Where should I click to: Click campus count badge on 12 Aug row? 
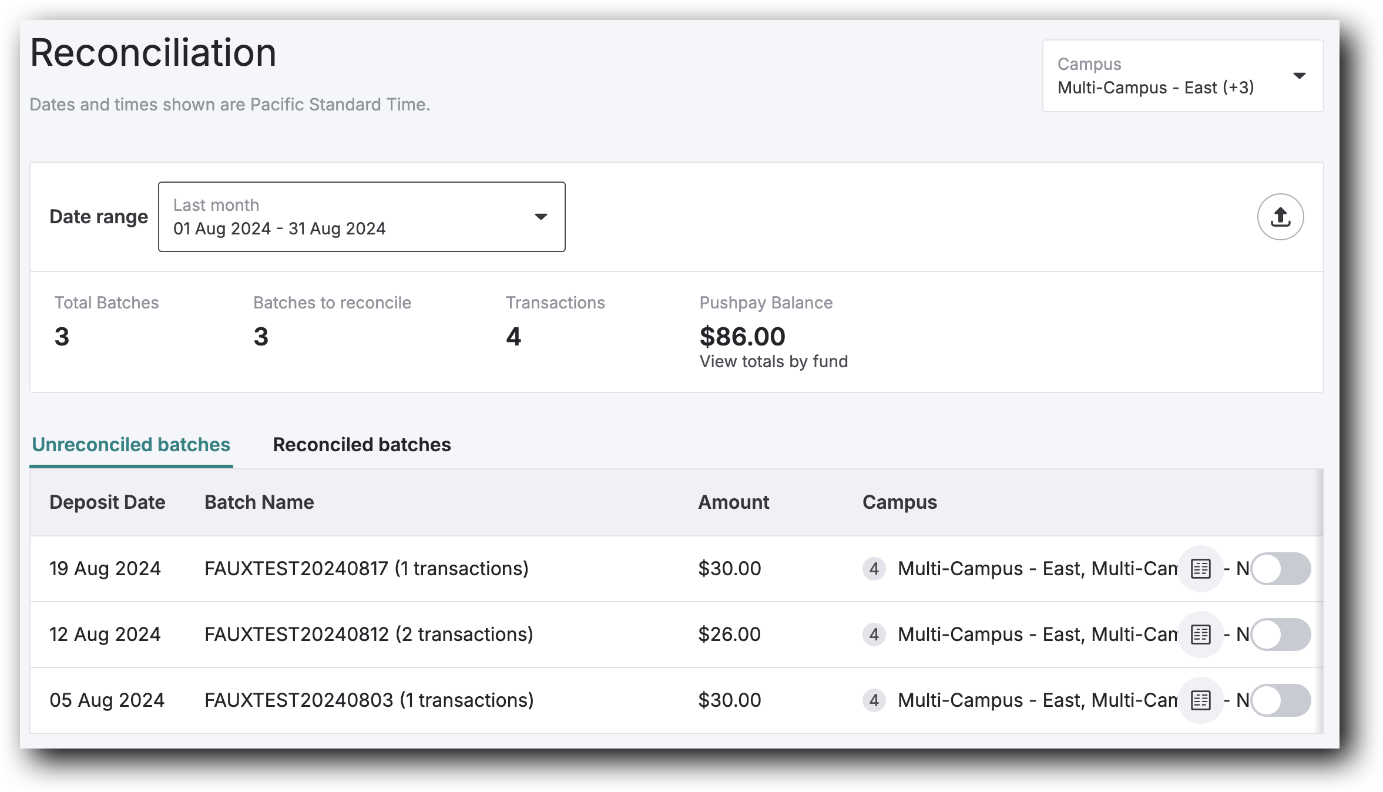(874, 635)
